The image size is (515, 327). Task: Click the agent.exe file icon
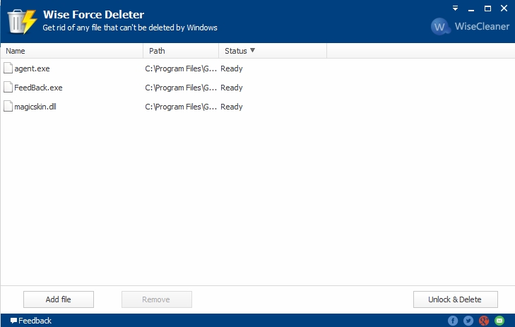tap(8, 68)
